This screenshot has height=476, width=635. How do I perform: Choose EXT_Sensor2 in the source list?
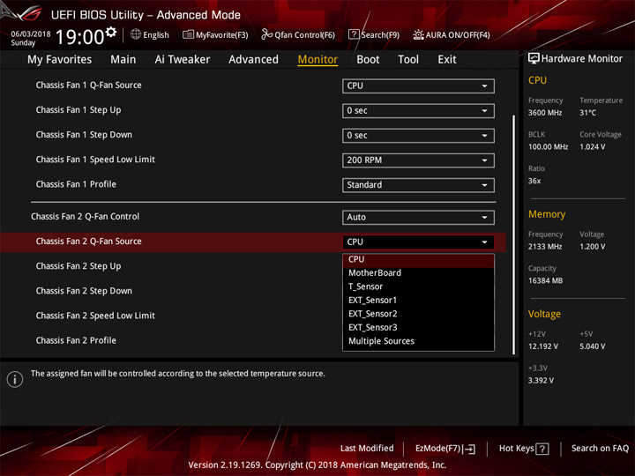click(x=418, y=314)
